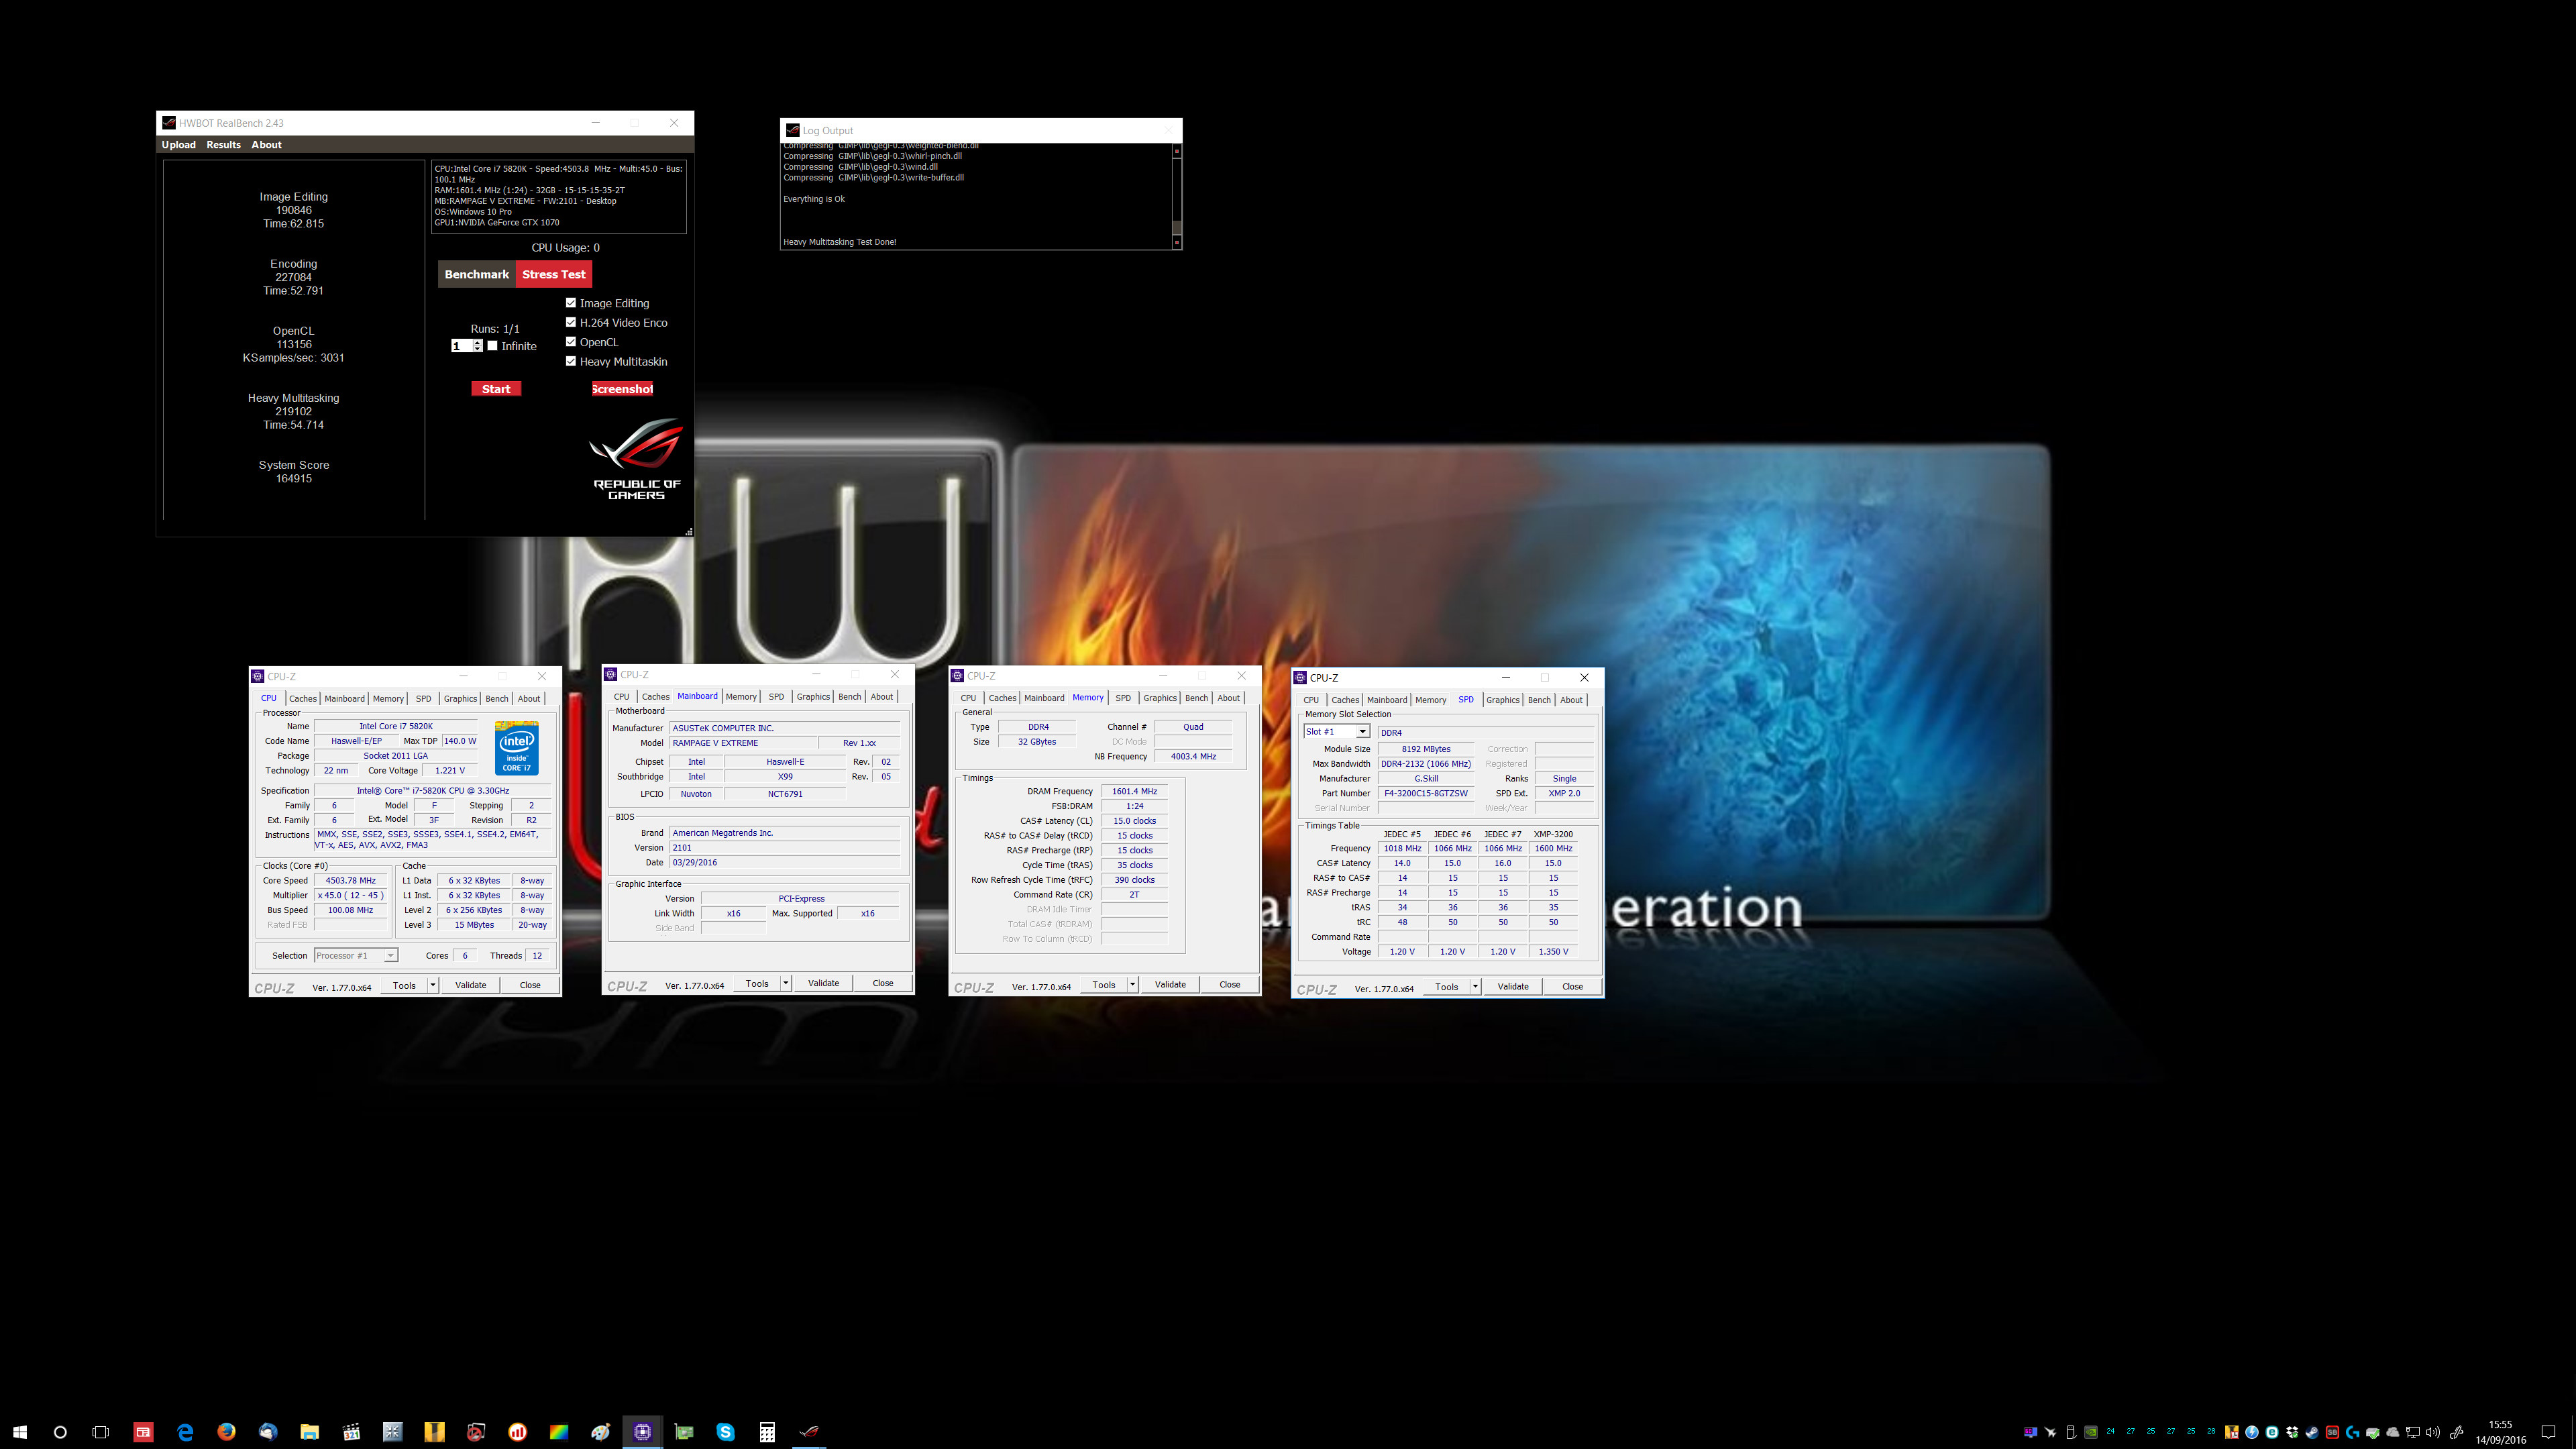
Task: Click Validate in CPU-Z Memory window
Action: [1170, 985]
